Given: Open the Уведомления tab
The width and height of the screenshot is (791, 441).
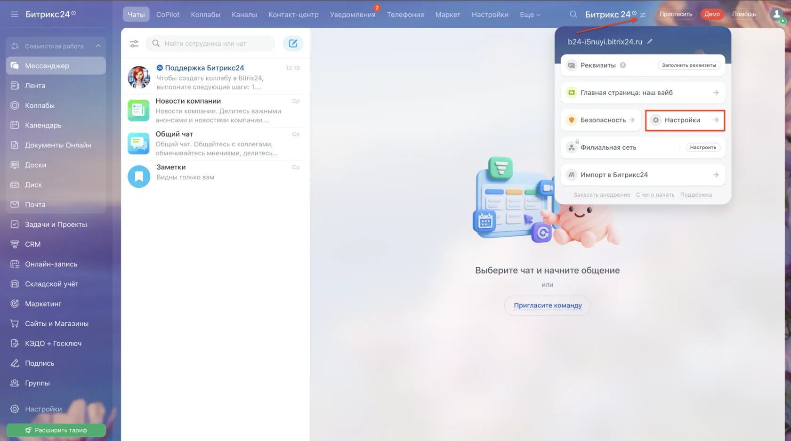Looking at the screenshot, I should (x=353, y=15).
